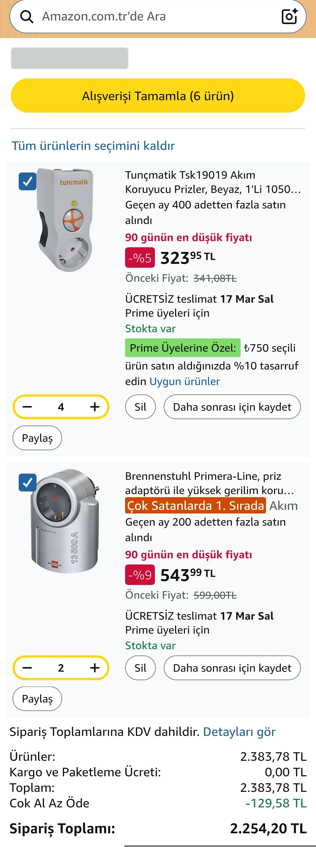The height and width of the screenshot is (847, 316).
Task: Click Alışverişi Tamamla (6 ürün) button
Action: [x=158, y=96]
